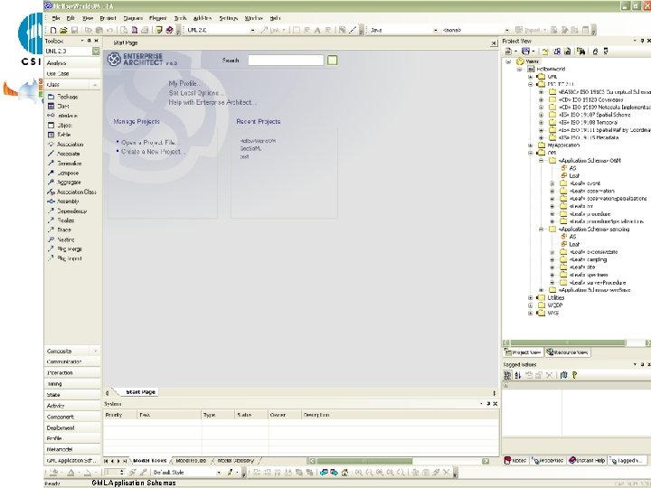The width and height of the screenshot is (651, 488).
Task: Select the Nesting connector tool
Action: pos(61,239)
